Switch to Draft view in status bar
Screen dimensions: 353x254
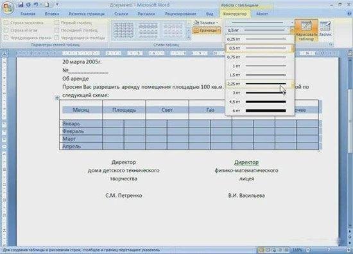pos(286,250)
